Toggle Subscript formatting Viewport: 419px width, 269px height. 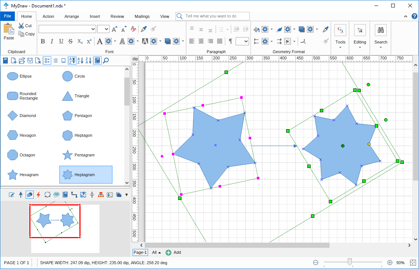(x=80, y=41)
